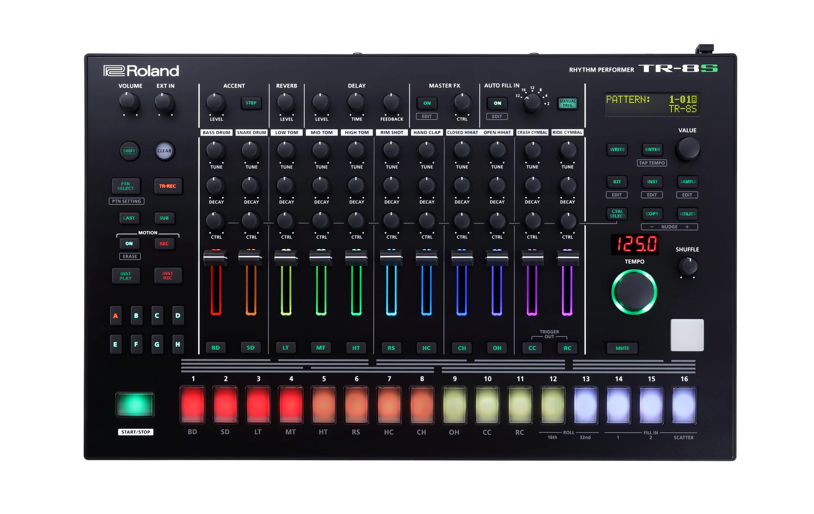The height and width of the screenshot is (514, 814).
Task: Click the ENTER button
Action: point(653,150)
